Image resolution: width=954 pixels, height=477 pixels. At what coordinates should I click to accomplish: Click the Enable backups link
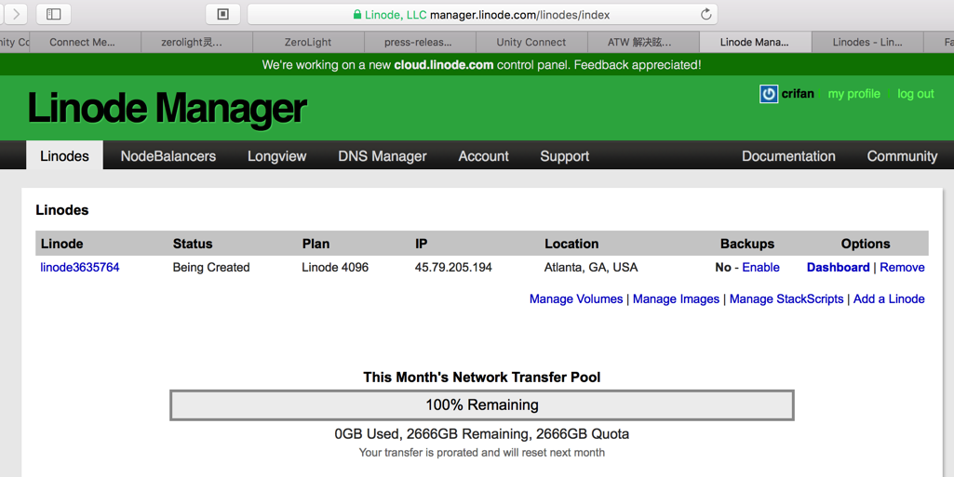tap(760, 268)
